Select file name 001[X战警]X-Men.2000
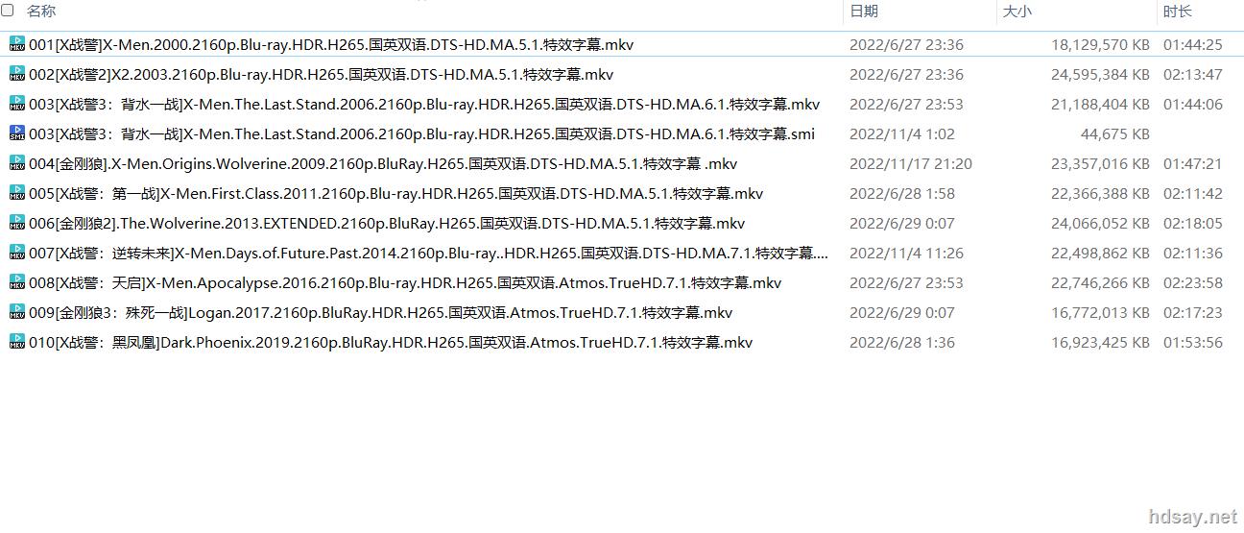1244x533 pixels. tap(331, 45)
